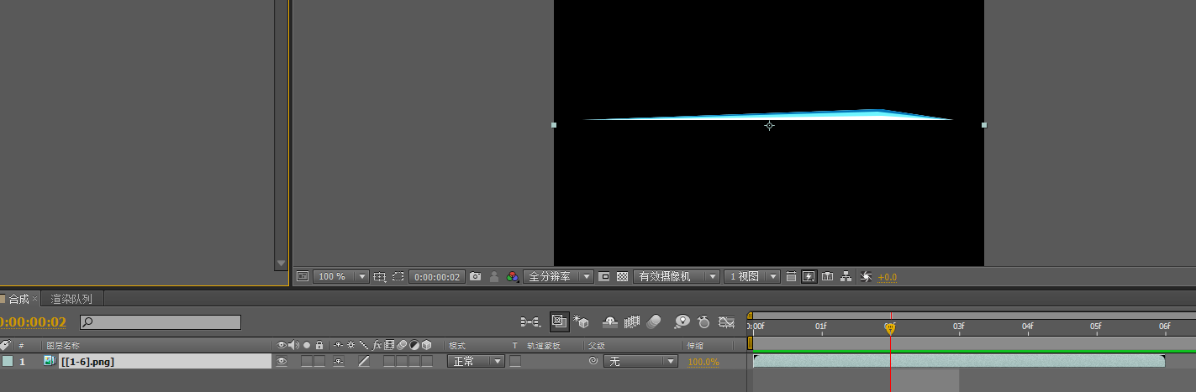Click the show snapshot person icon
Image resolution: width=1196 pixels, height=392 pixels.
(494, 276)
